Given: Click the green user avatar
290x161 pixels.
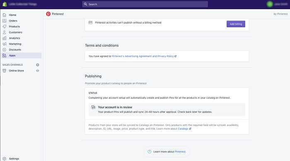Looking at the screenshot, I should click(x=270, y=4).
